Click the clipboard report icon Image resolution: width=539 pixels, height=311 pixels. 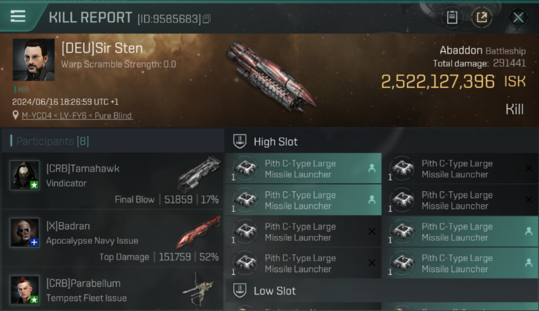click(452, 17)
